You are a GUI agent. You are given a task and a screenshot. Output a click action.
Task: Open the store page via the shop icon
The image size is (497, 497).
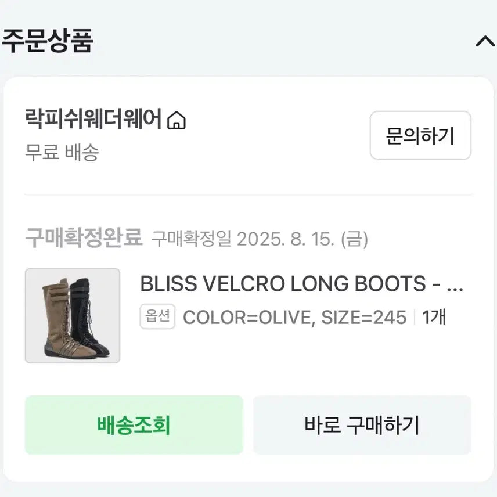(x=178, y=120)
